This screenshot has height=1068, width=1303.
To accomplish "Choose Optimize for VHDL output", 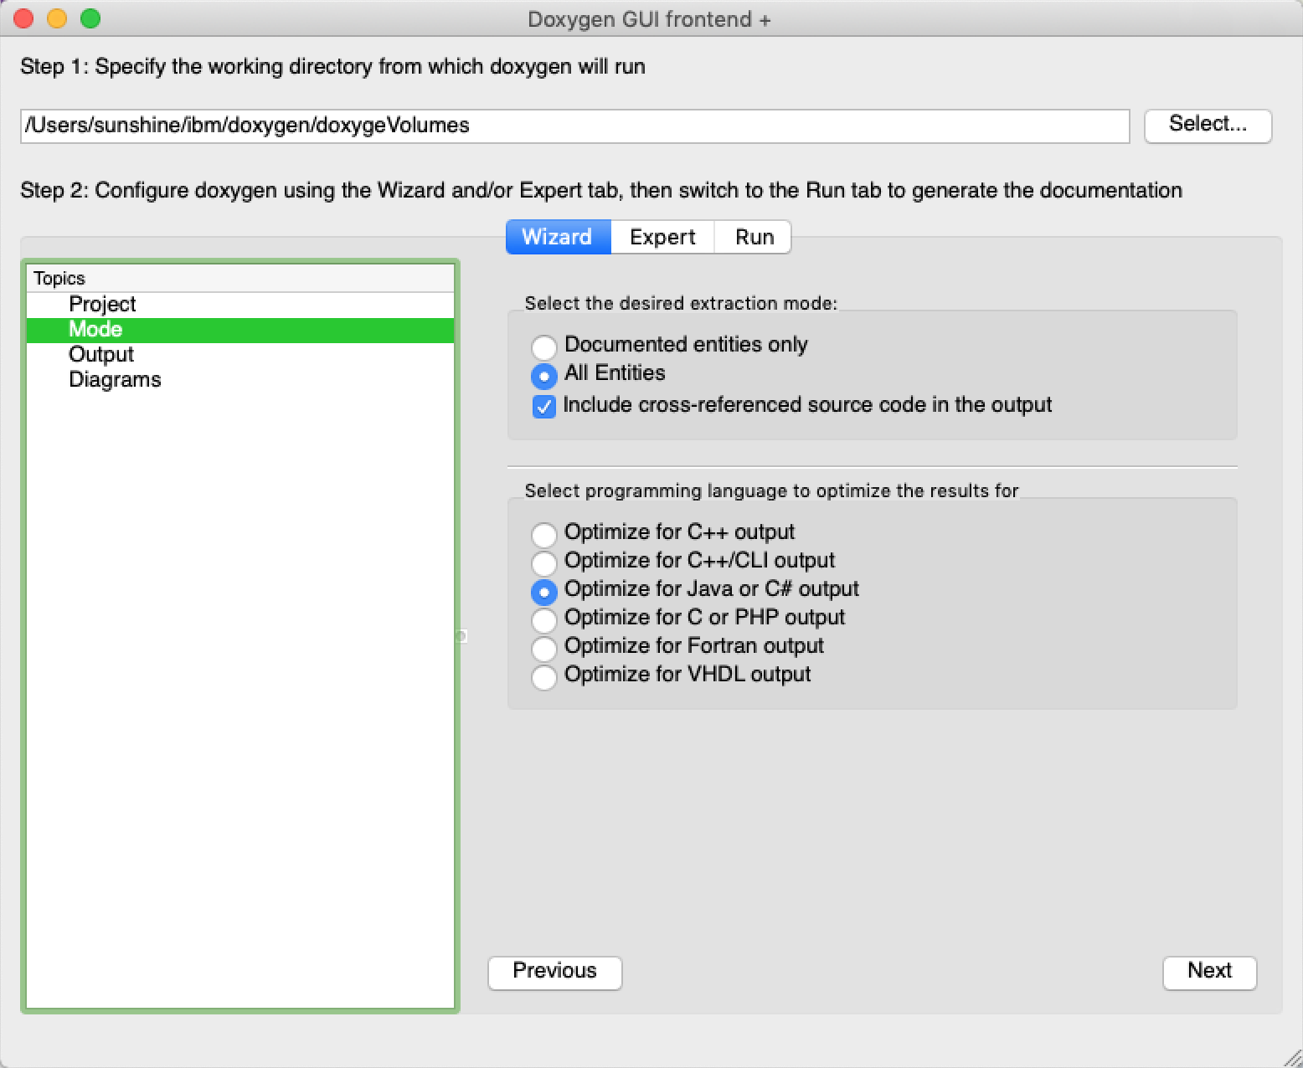I will click(x=544, y=676).
